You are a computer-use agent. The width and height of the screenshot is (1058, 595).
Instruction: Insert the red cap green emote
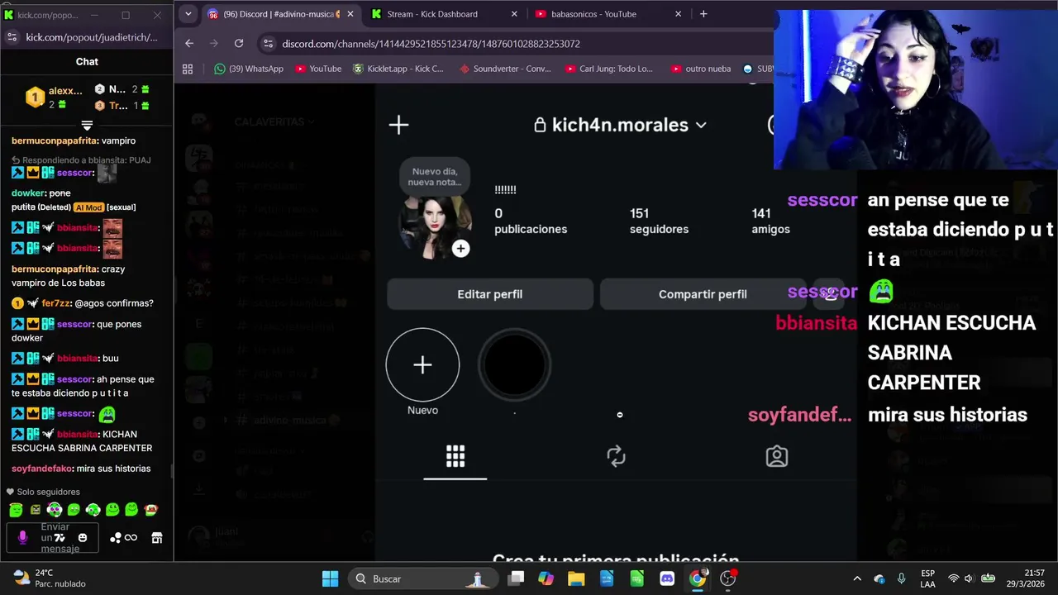151,510
